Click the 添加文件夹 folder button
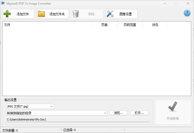The width and height of the screenshot is (194, 133). [53, 14]
